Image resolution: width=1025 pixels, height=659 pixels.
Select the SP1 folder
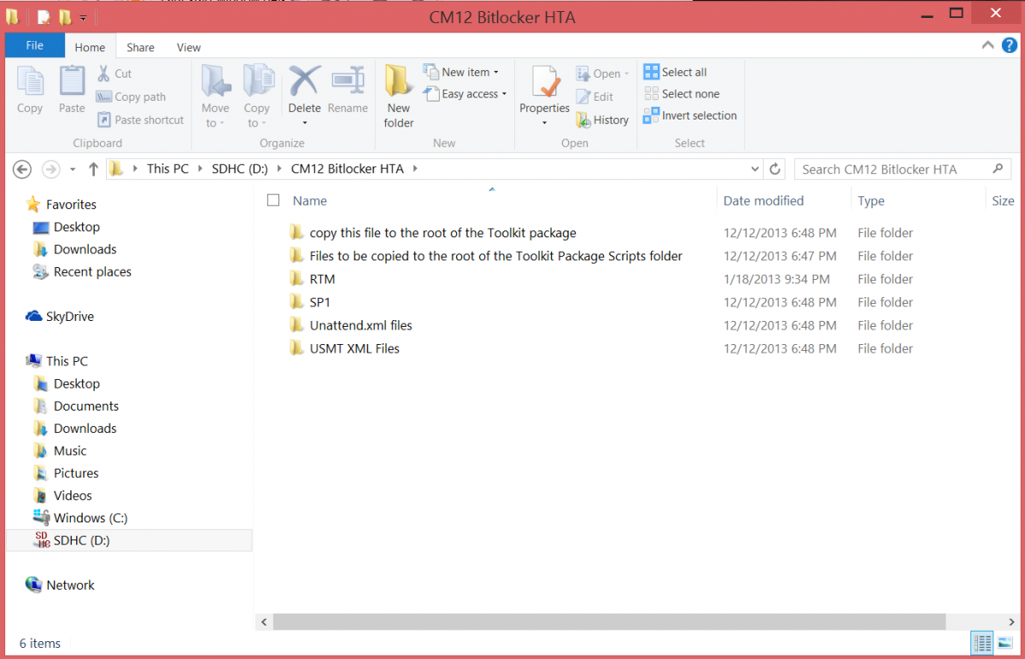[320, 302]
